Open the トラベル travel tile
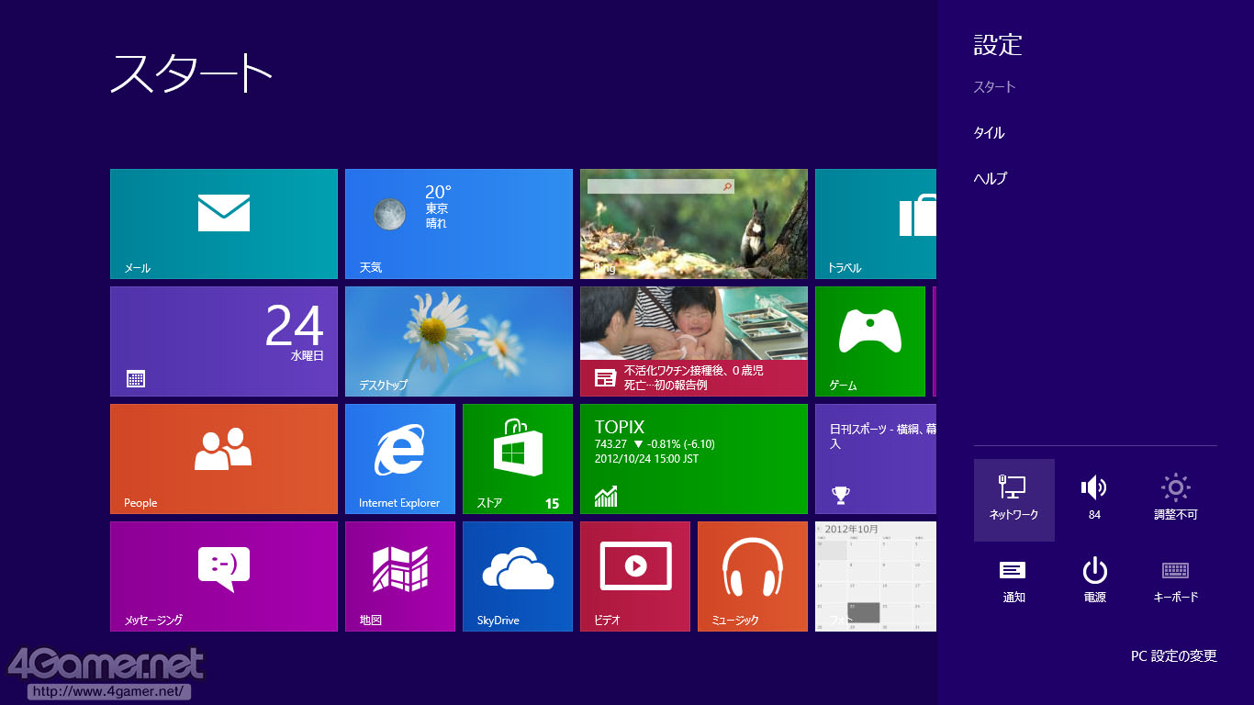The image size is (1254, 705). [876, 224]
